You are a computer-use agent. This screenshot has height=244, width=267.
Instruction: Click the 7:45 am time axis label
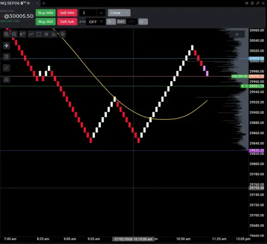coord(10,239)
